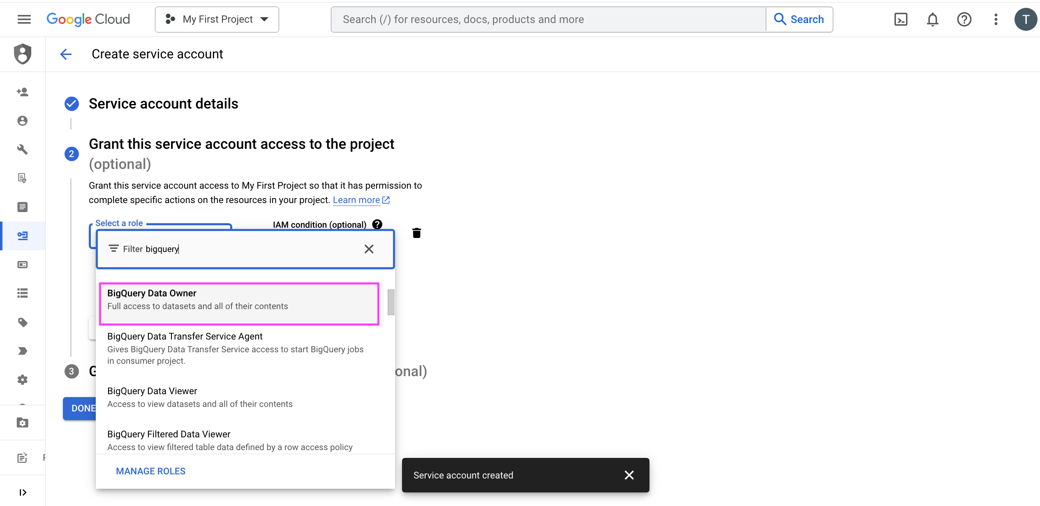Open the three-dot settings menu
This screenshot has height=506, width=1040.
click(996, 19)
